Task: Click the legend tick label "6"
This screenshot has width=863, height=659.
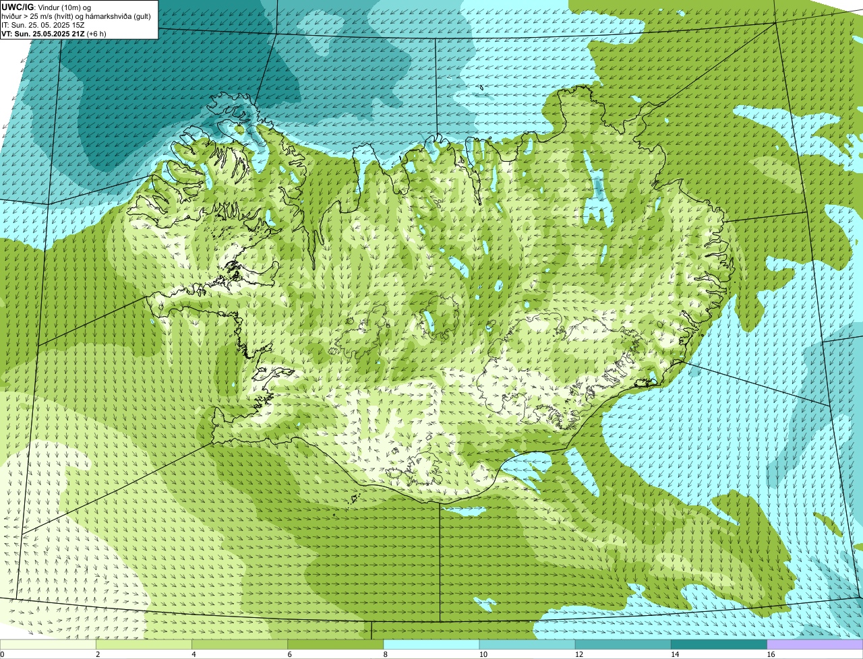Action: tap(289, 654)
